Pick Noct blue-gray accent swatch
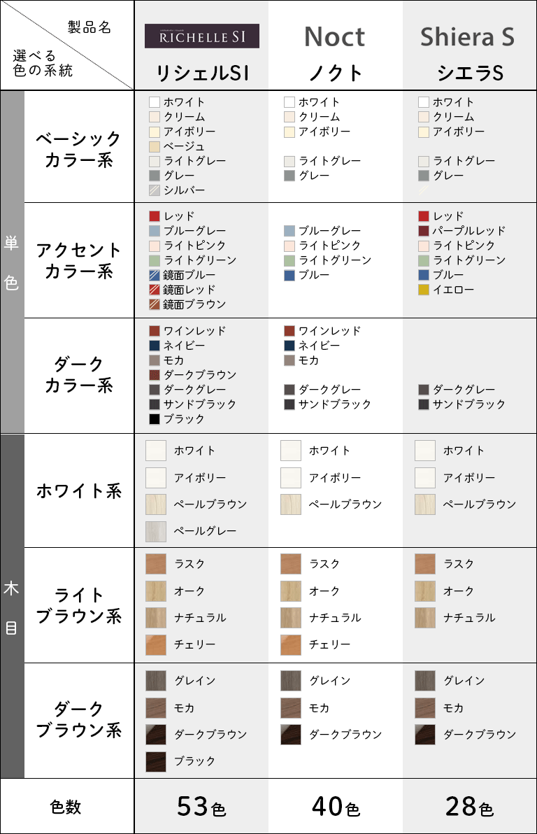This screenshot has height=834, width=537. tap(289, 231)
